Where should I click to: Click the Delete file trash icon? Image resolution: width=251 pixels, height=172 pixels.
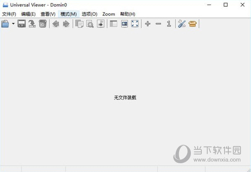[42, 24]
